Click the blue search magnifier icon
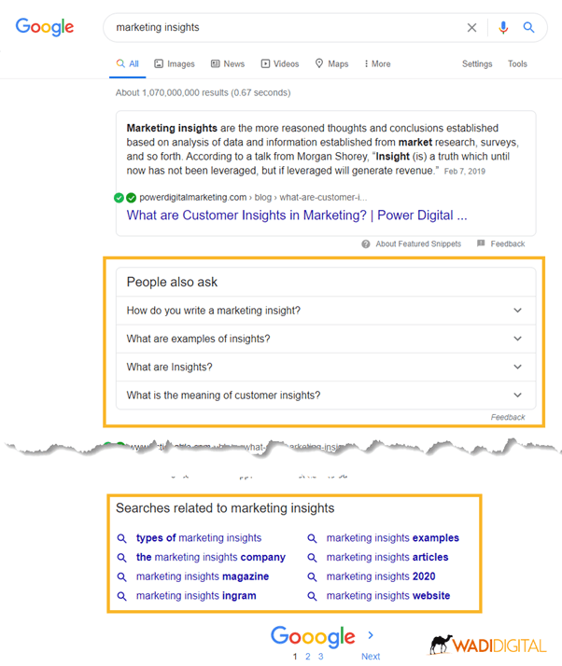This screenshot has width=562, height=666. 528,28
